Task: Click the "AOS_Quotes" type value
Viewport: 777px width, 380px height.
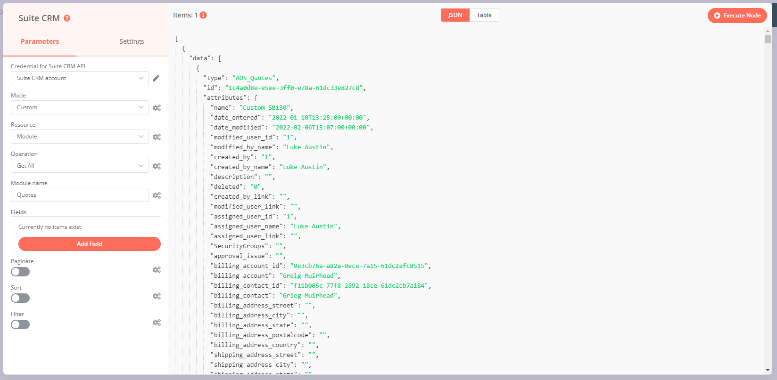Action: [254, 78]
